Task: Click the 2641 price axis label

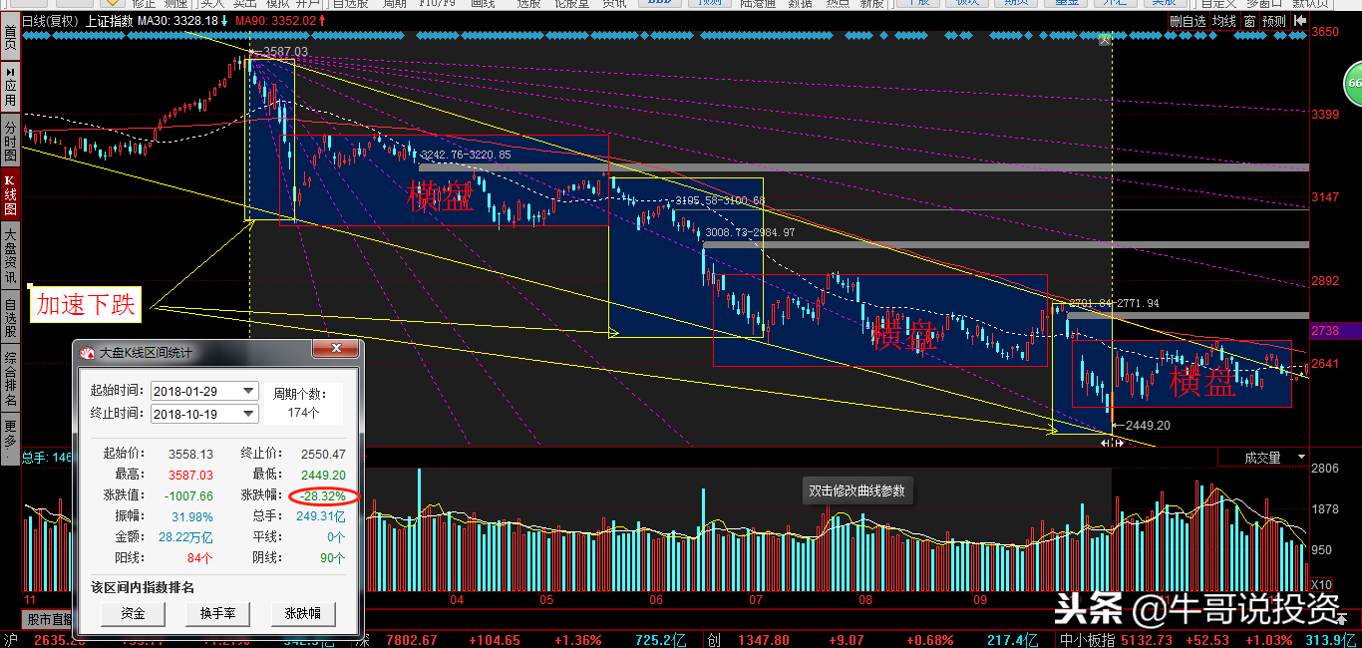Action: [1326, 364]
